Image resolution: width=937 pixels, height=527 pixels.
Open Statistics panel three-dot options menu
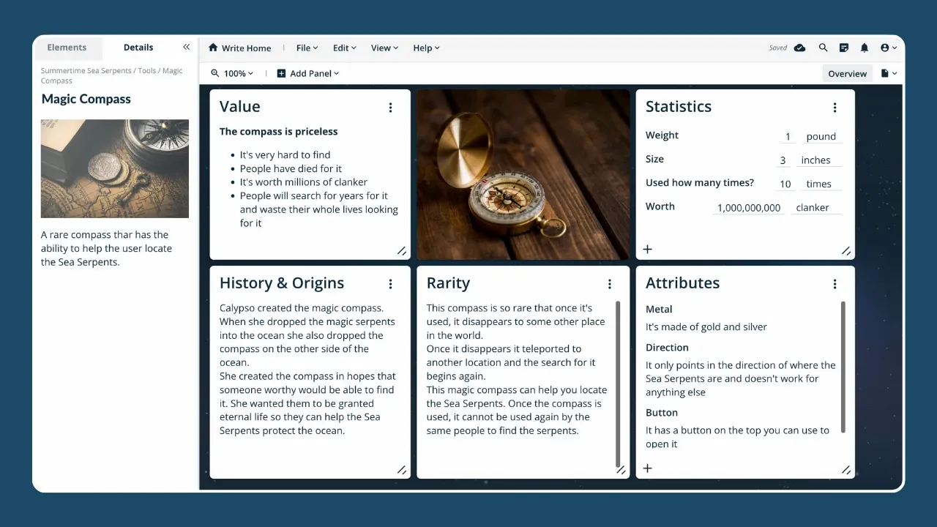point(835,108)
